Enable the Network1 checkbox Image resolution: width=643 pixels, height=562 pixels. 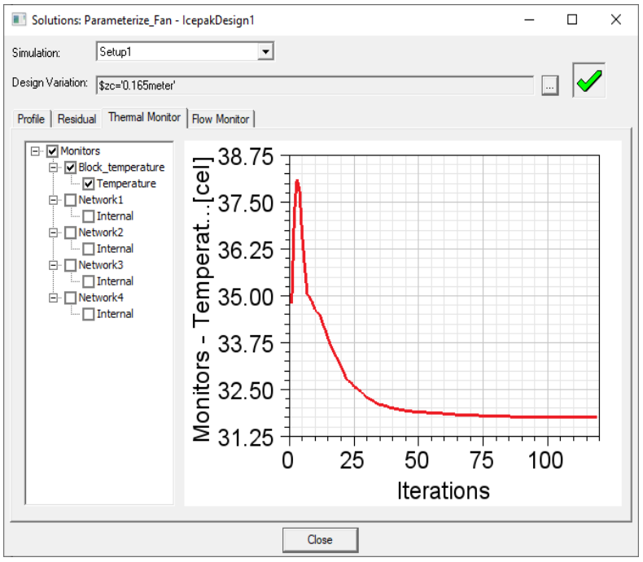pyautogui.click(x=71, y=200)
